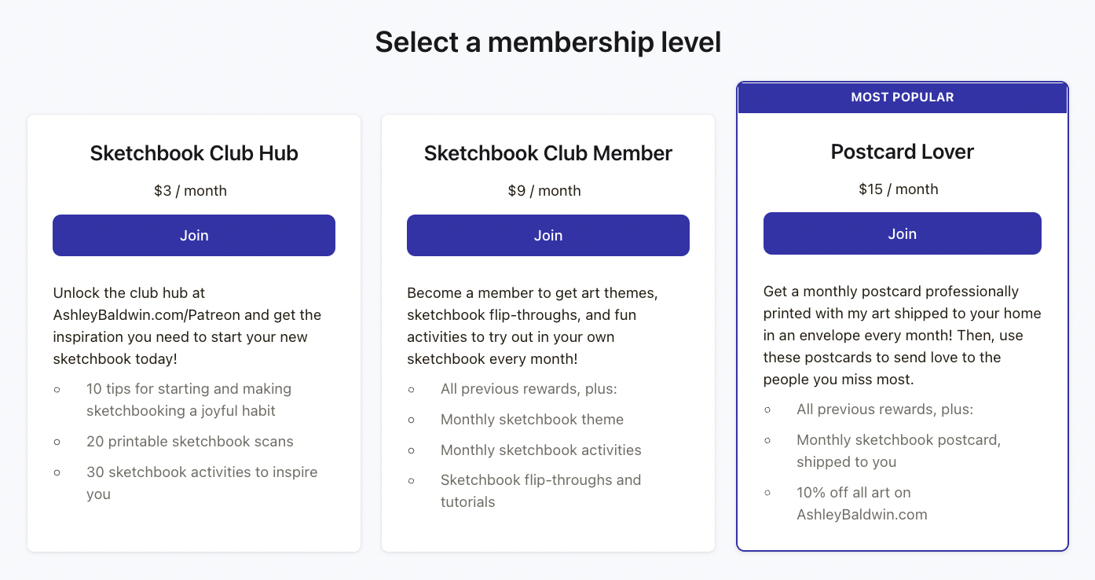Join the Sketchbook Club Hub tier
The height and width of the screenshot is (580, 1095).
point(194,235)
